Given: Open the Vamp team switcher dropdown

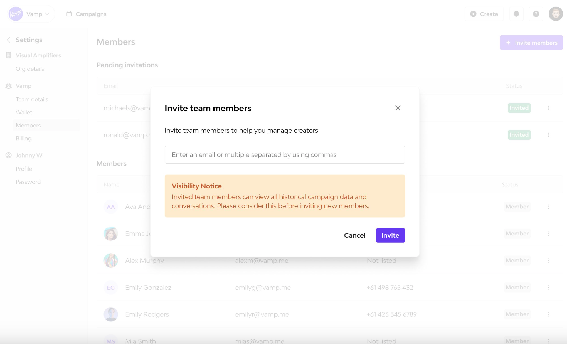Looking at the screenshot, I should pyautogui.click(x=31, y=14).
